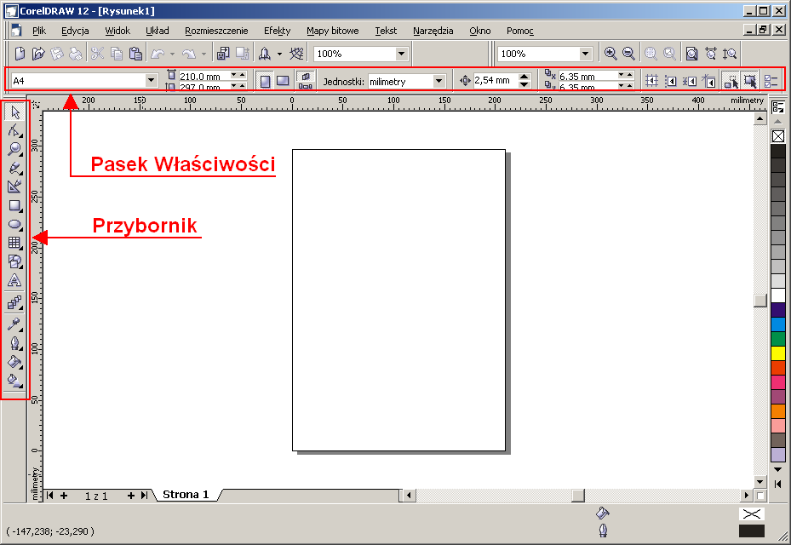Select the Freehand drawing tool

(14, 168)
